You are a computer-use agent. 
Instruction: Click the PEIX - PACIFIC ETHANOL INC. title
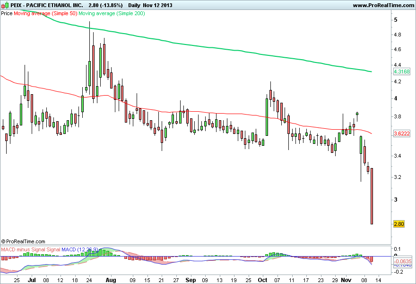tap(47, 5)
